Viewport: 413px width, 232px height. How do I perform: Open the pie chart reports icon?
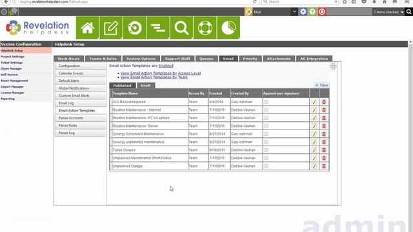228,28
